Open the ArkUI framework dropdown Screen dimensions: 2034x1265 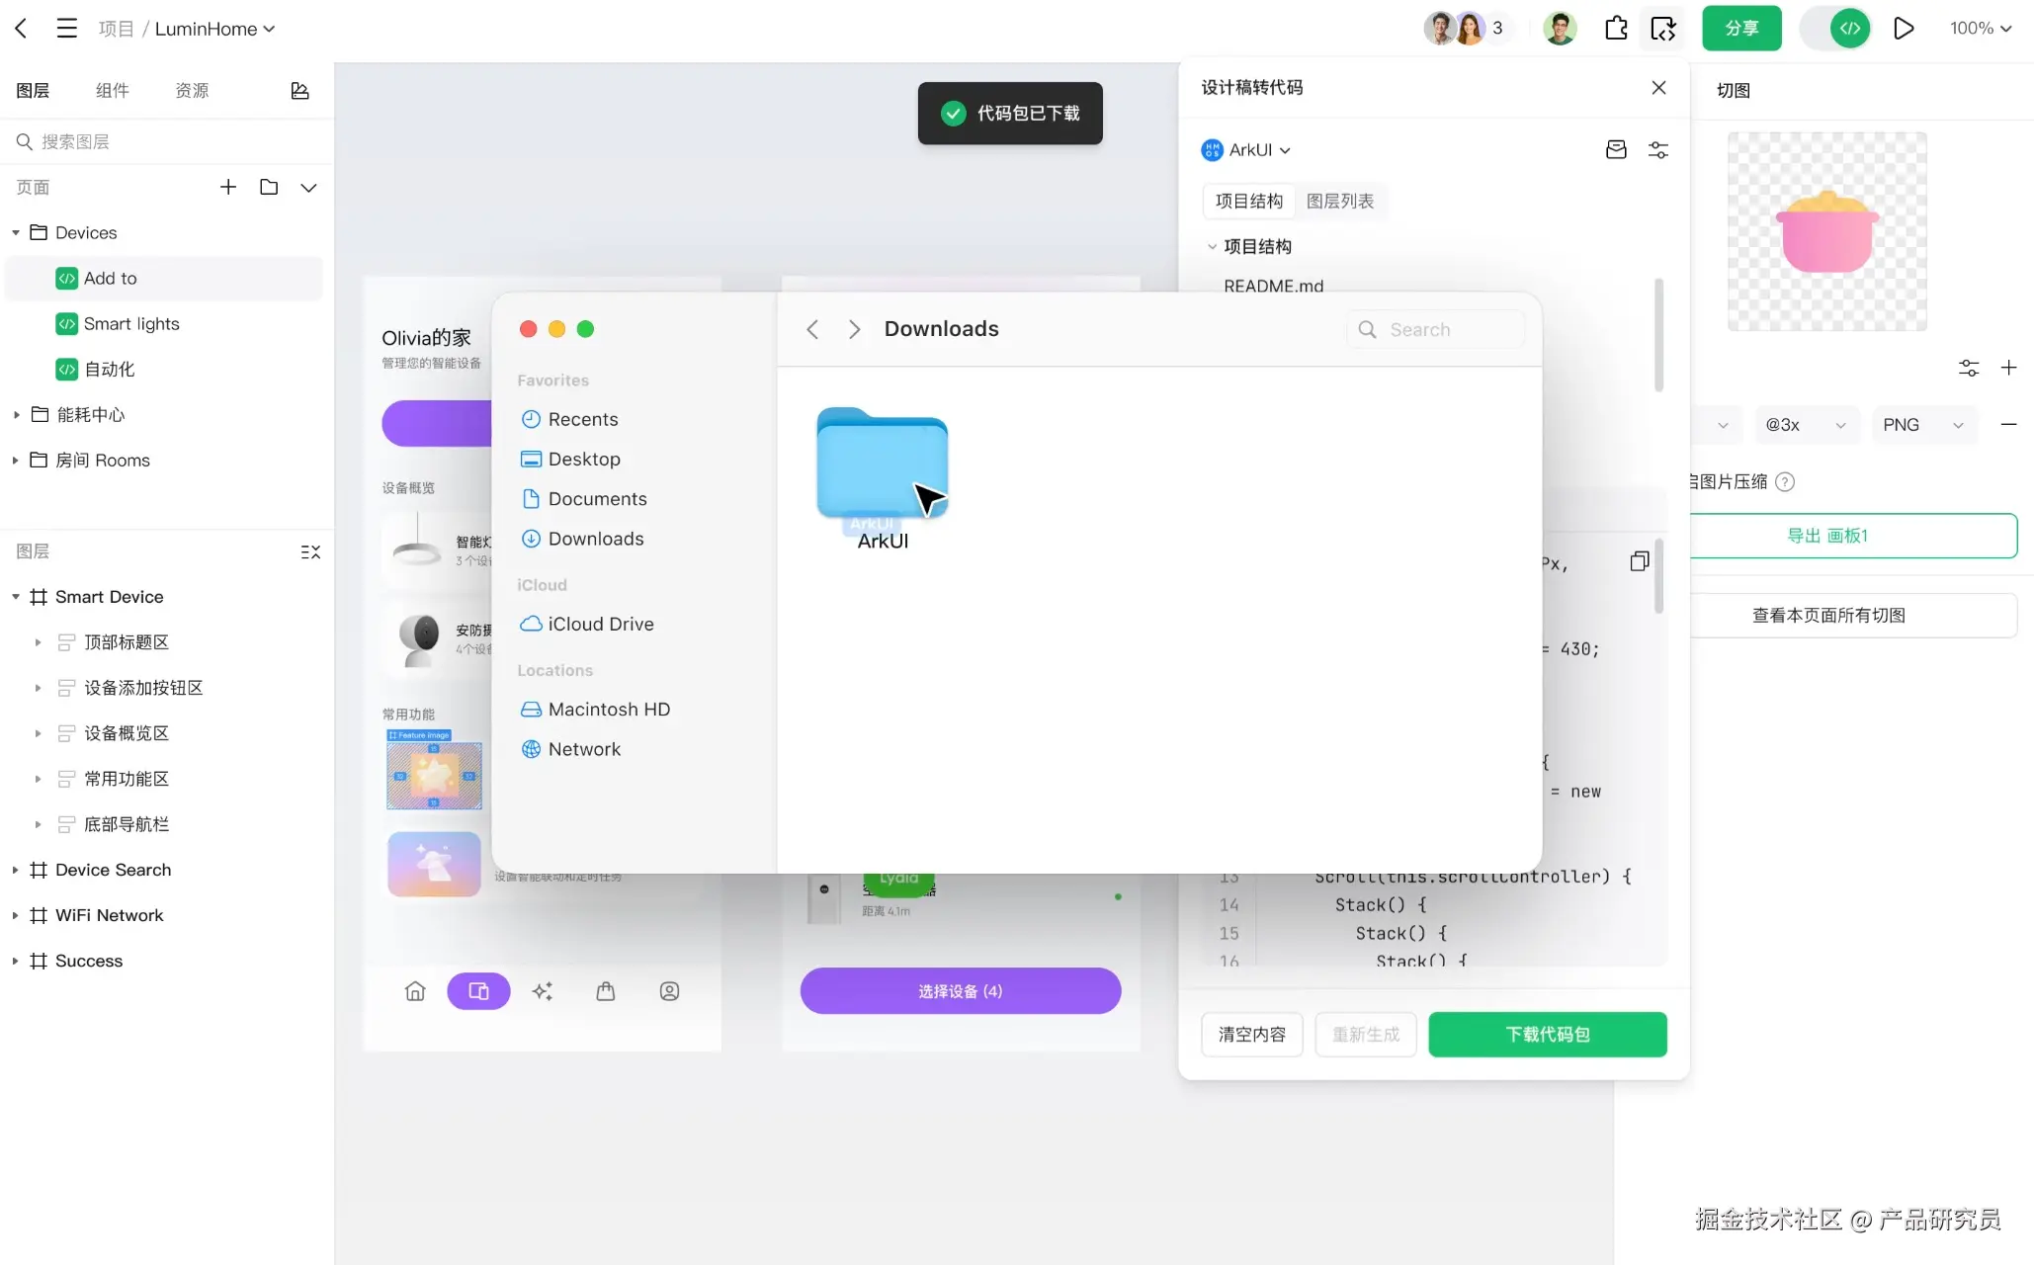coord(1246,150)
